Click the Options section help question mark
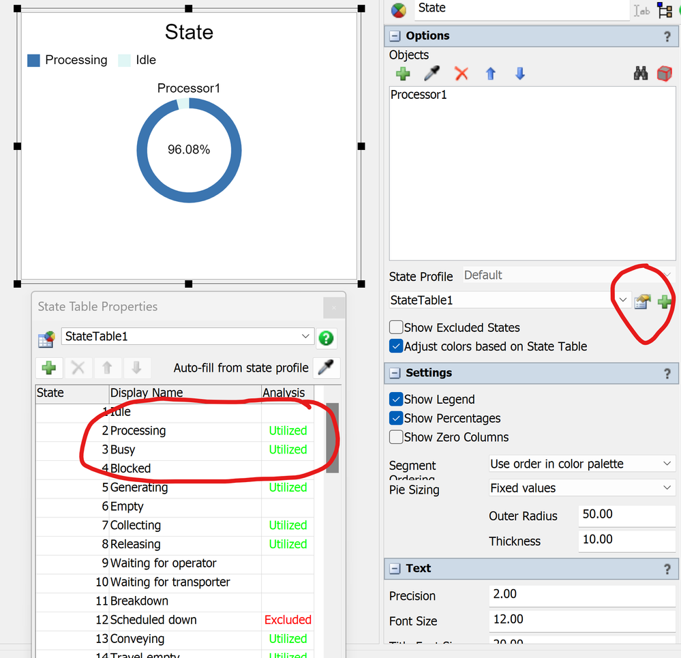The height and width of the screenshot is (658, 681). (667, 37)
